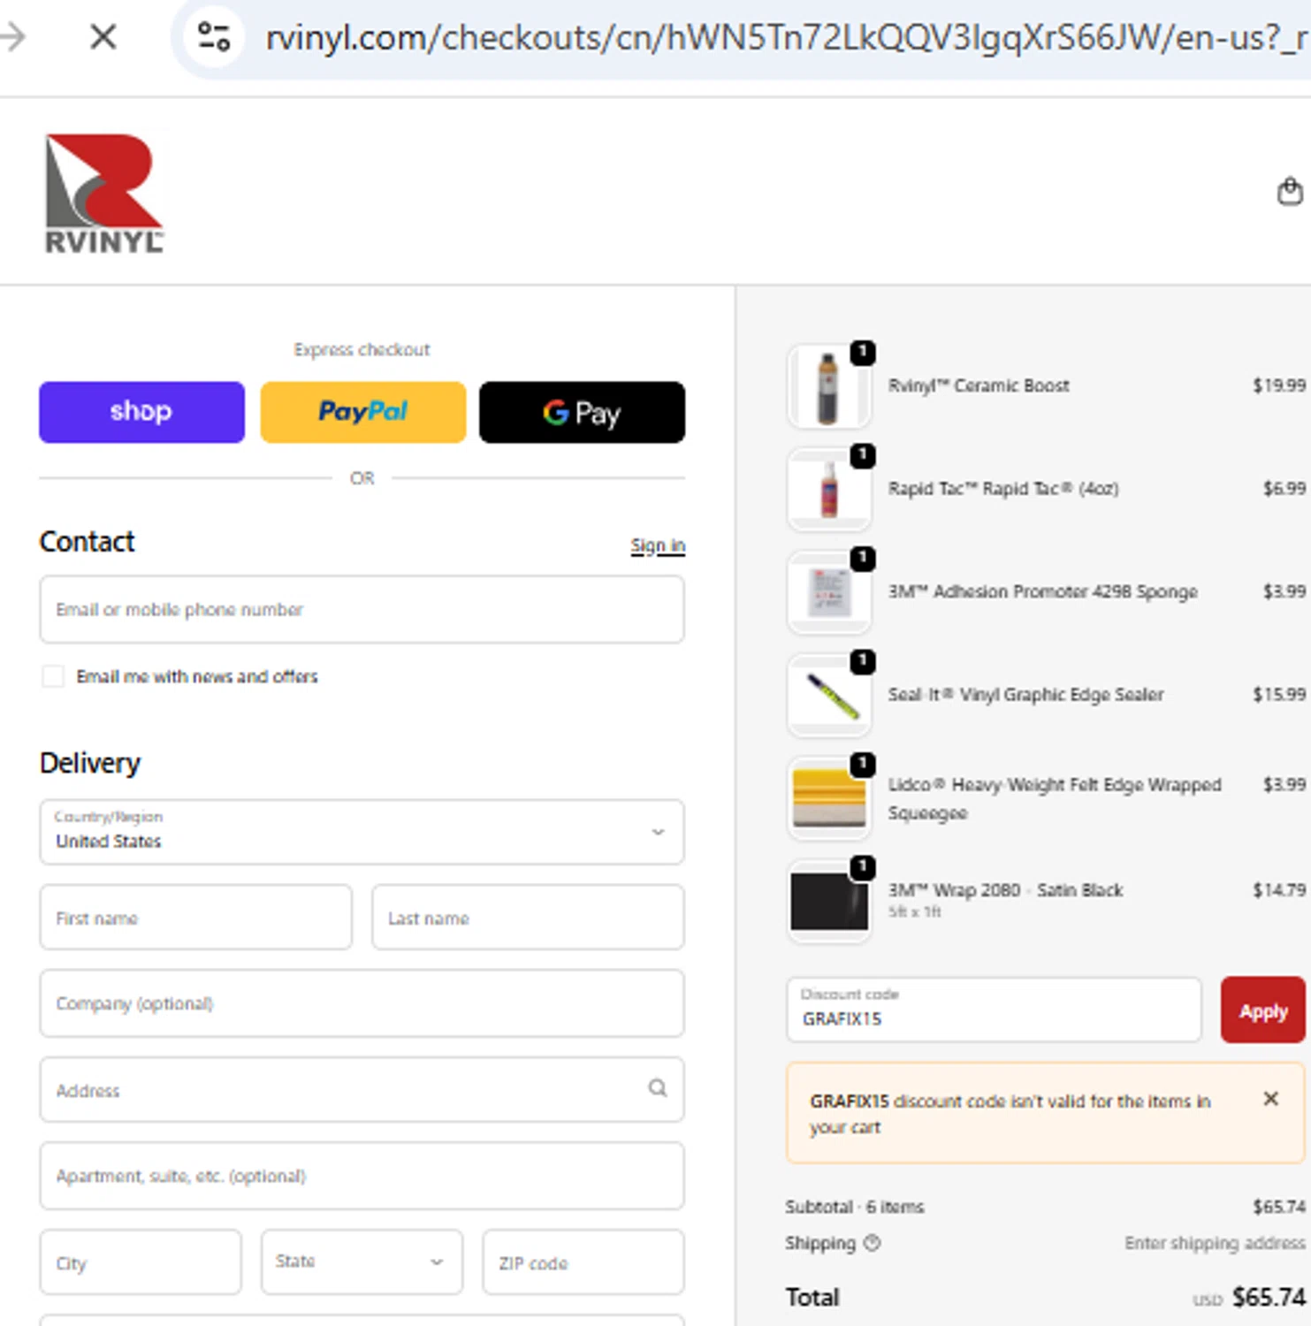Pay with Shop Pay button
This screenshot has height=1326, width=1311.
141,412
